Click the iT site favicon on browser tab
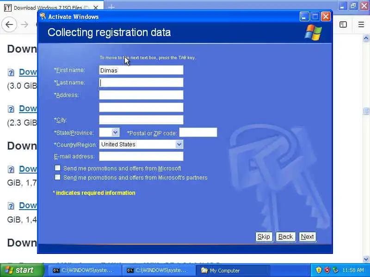The image size is (370, 277). [x=7, y=8]
